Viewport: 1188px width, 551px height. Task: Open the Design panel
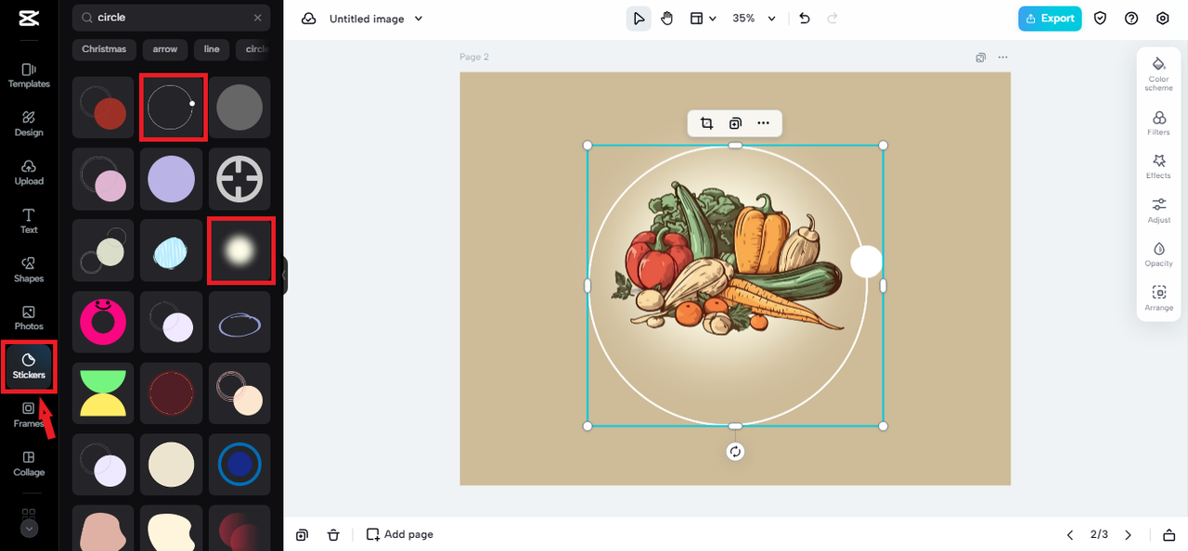click(x=29, y=124)
